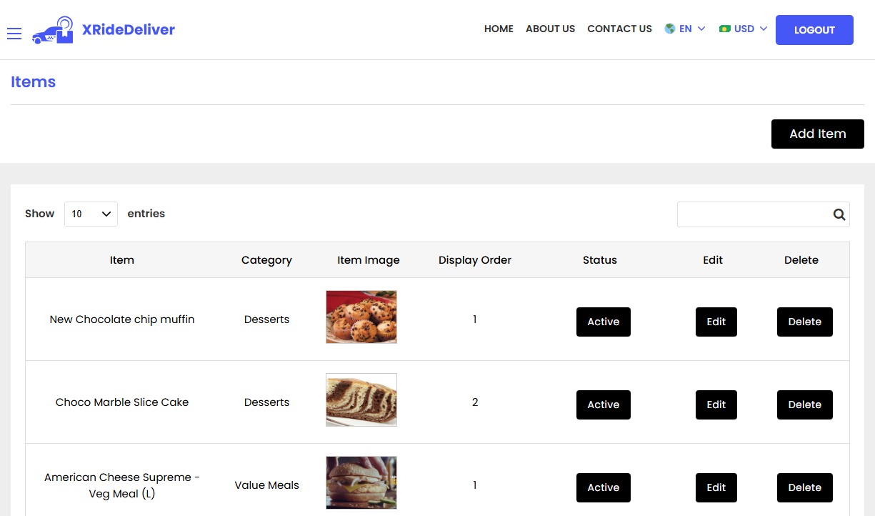
Task: Open the hamburger navigation menu
Action: coord(14,33)
